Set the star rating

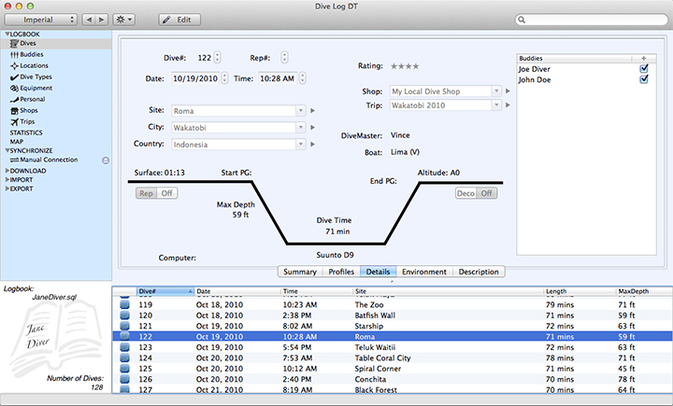point(405,66)
